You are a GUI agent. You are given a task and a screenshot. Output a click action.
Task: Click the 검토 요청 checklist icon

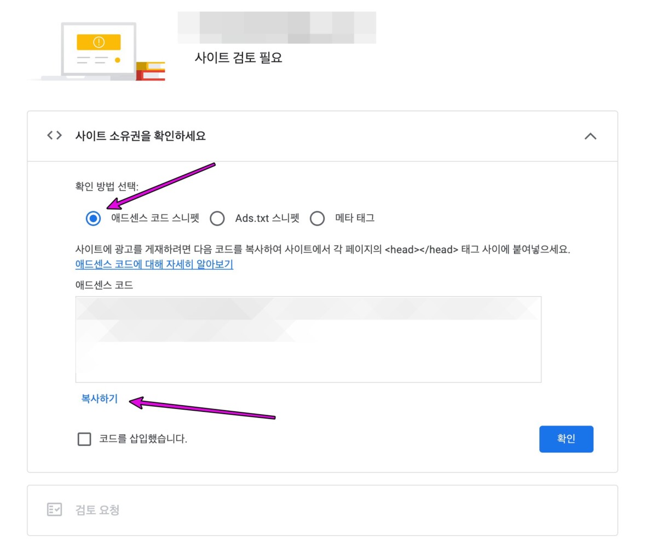point(55,510)
